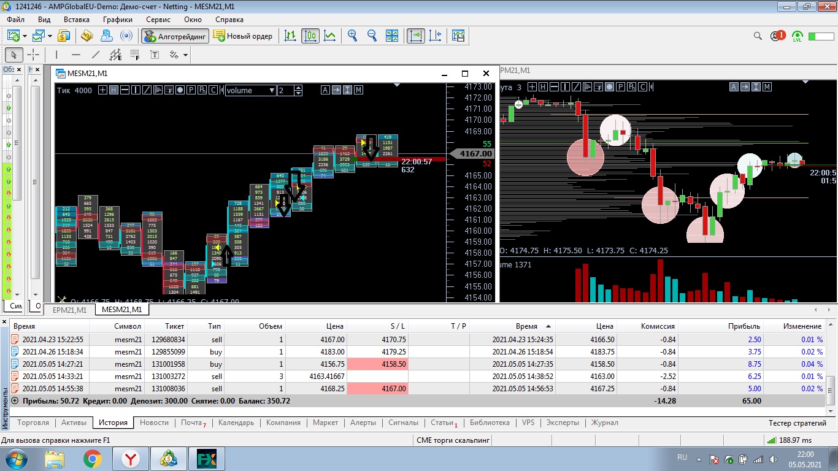Open Тестер стратегий at bottom right
This screenshot has width=838, height=471.
coord(798,423)
